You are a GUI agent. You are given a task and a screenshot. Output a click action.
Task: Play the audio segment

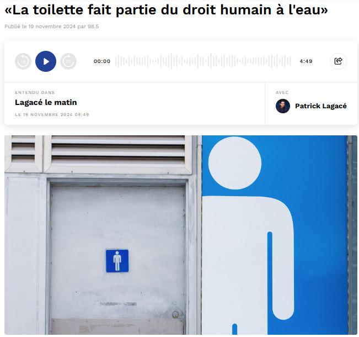coord(46,61)
